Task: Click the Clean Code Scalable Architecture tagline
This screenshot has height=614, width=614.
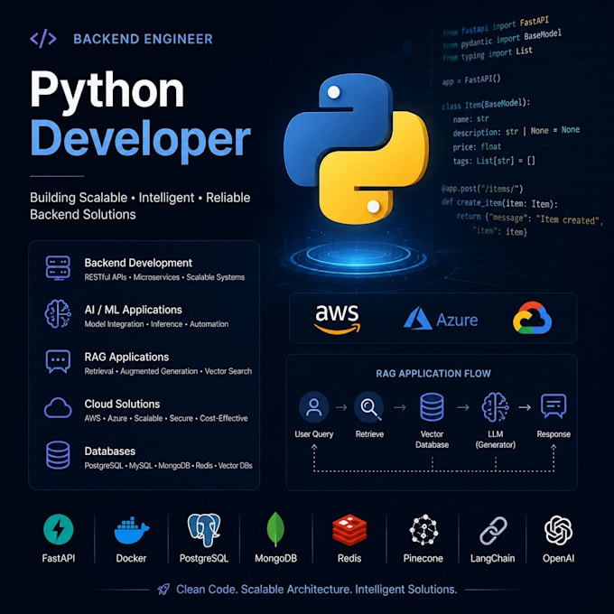Action: pos(316,590)
